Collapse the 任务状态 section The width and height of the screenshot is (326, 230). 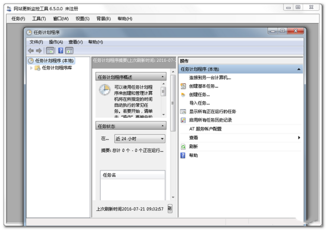(x=162, y=126)
